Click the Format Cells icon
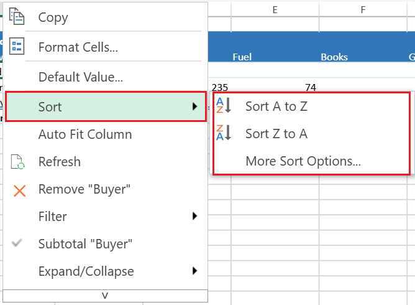The width and height of the screenshot is (415, 305). [x=17, y=46]
